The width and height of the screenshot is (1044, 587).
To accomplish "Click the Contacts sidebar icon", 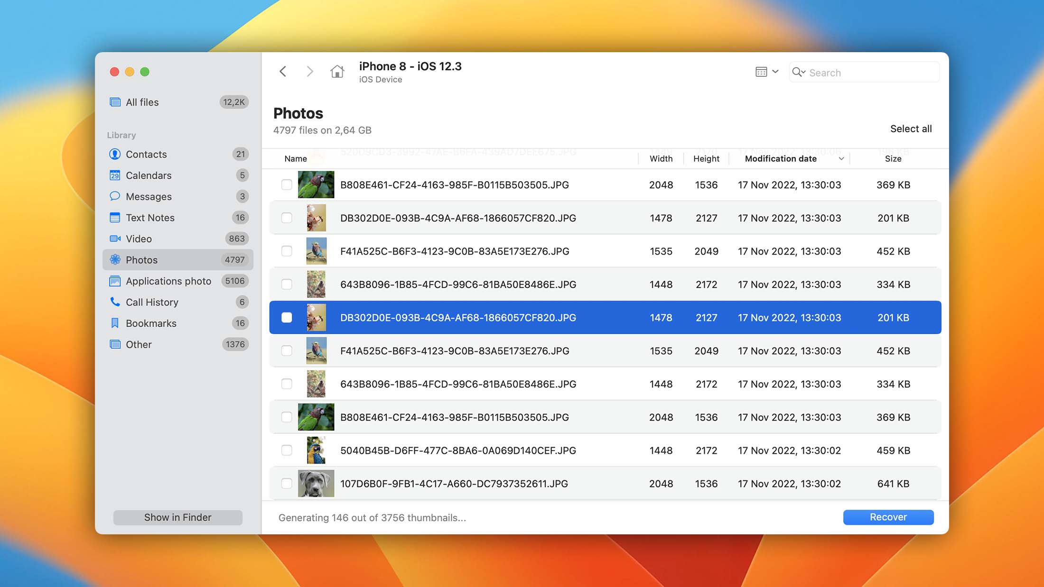I will click(x=115, y=154).
